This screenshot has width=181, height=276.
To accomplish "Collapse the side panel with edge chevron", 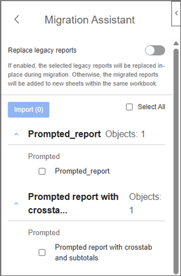I will [176, 13].
